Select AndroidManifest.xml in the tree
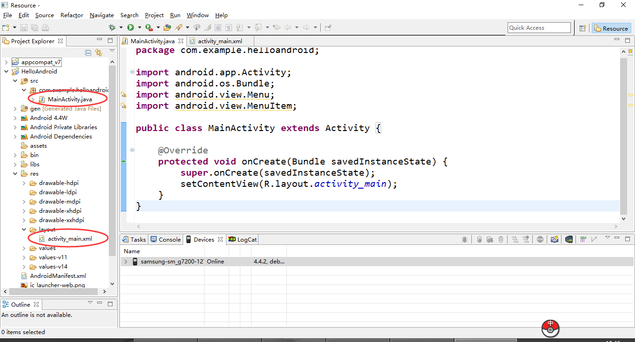635x342 pixels. click(x=58, y=276)
